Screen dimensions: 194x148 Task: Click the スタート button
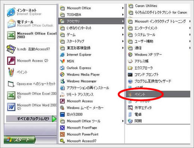click(19, 140)
